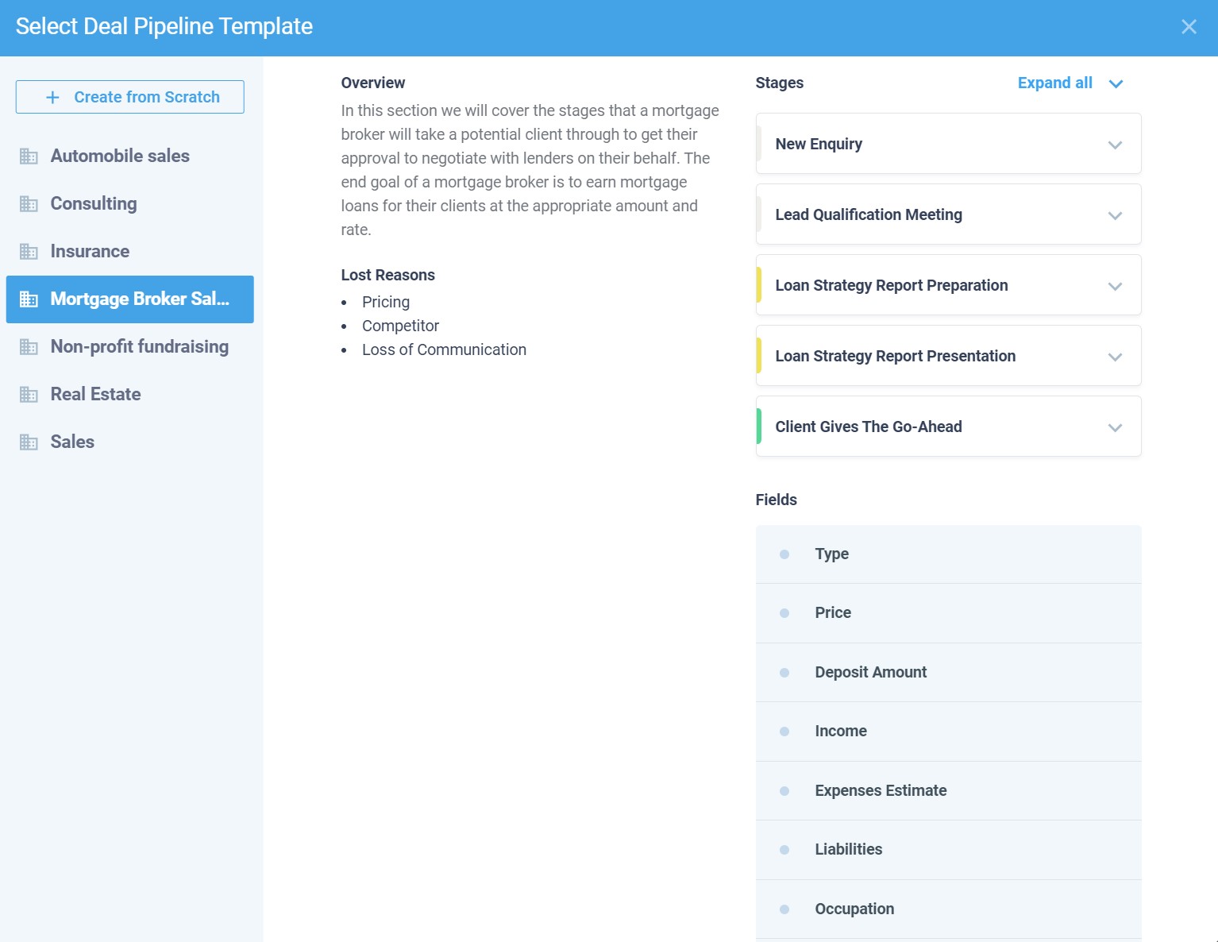This screenshot has height=942, width=1218.
Task: Click the building icon next to Real Estate
Action: tap(29, 395)
